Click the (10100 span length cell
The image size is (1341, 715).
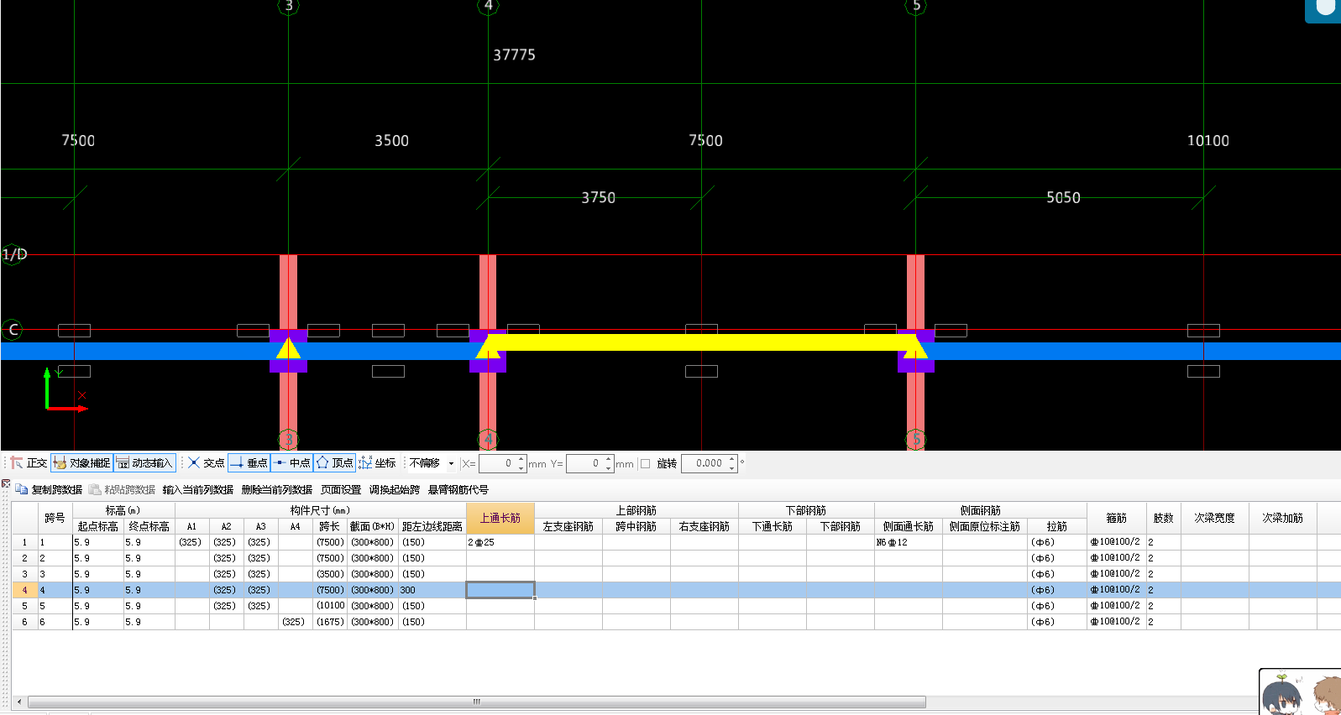click(330, 606)
